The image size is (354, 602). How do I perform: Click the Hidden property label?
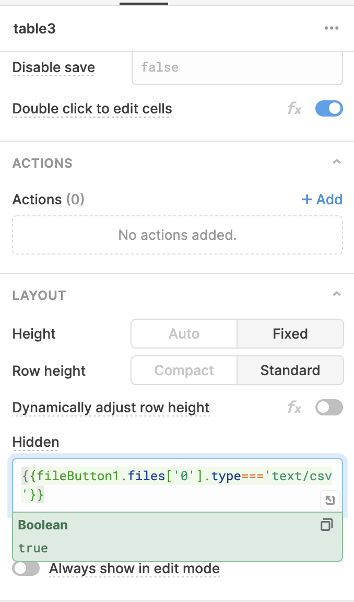(x=36, y=442)
